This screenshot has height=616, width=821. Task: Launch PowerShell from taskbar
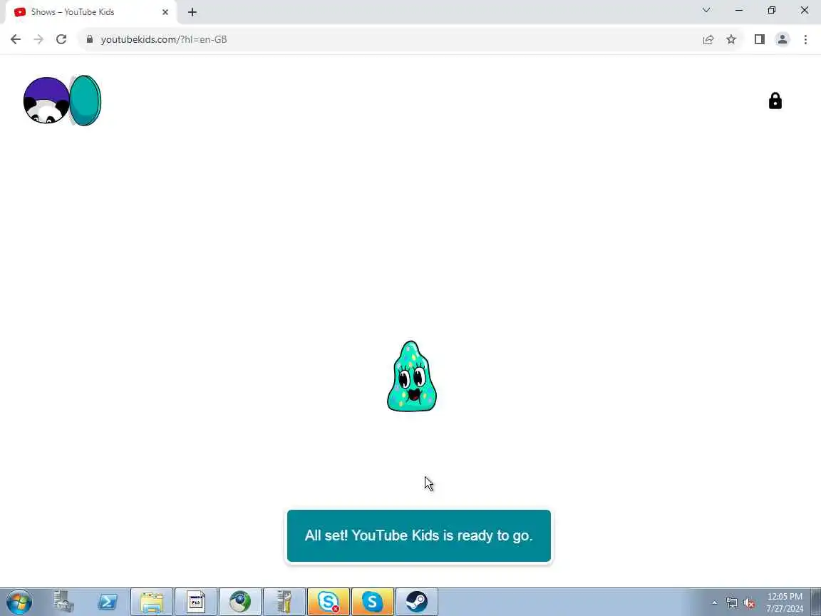tap(108, 602)
